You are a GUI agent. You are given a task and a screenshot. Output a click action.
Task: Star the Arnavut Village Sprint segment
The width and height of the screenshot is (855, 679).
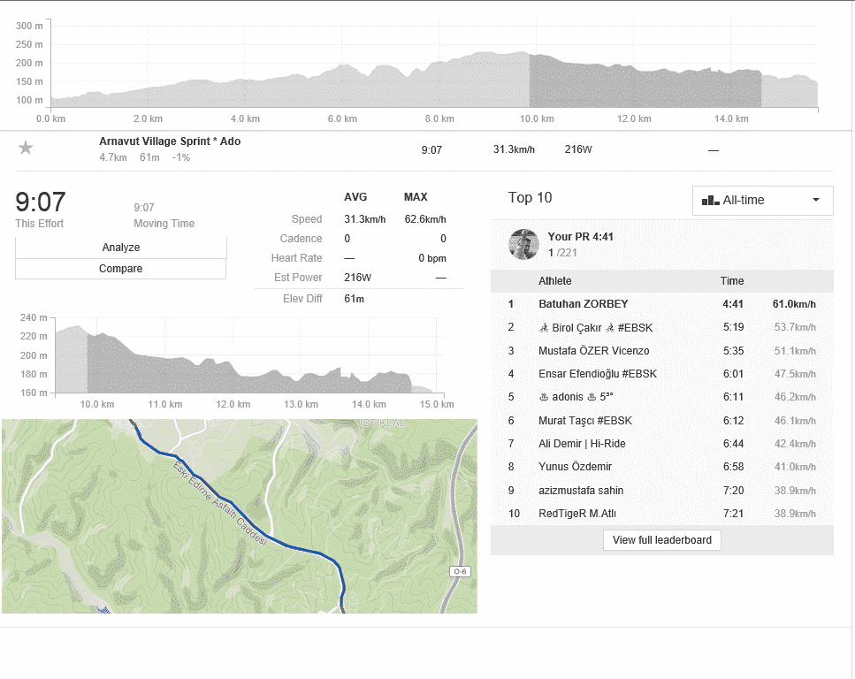pyautogui.click(x=26, y=148)
